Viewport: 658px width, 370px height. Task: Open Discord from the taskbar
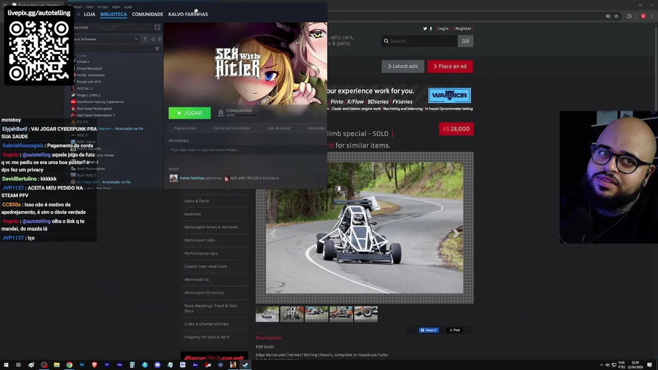click(x=157, y=365)
